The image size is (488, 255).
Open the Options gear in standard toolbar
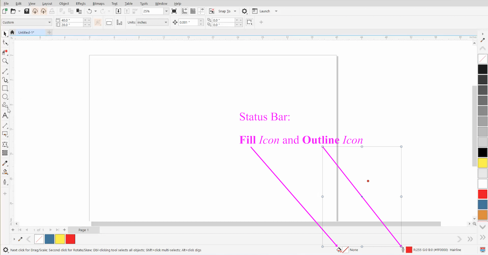point(244,11)
